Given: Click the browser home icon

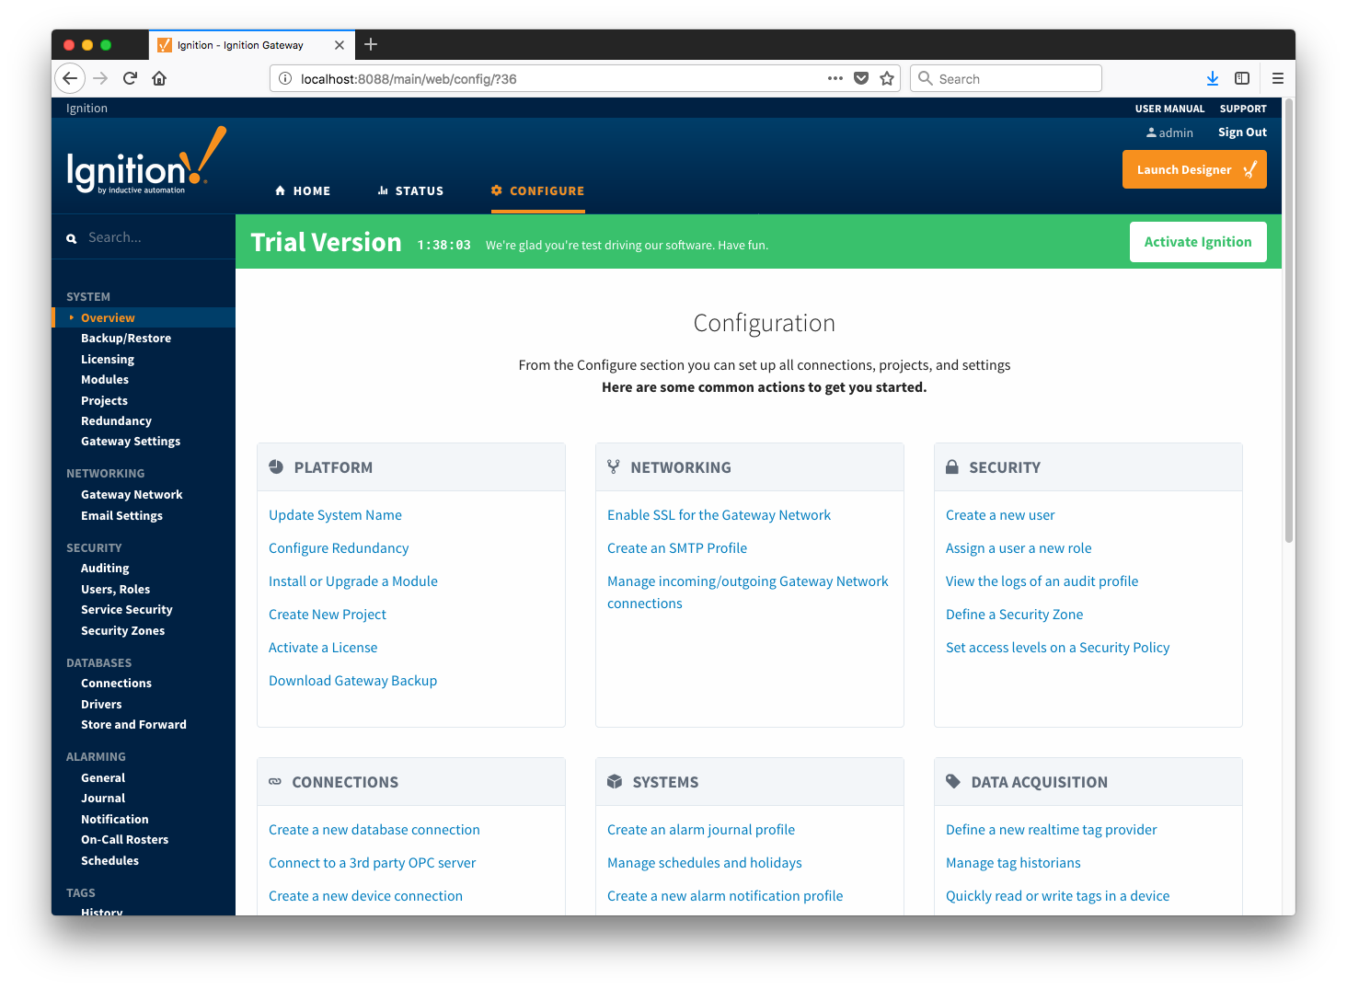Looking at the screenshot, I should pyautogui.click(x=159, y=78).
